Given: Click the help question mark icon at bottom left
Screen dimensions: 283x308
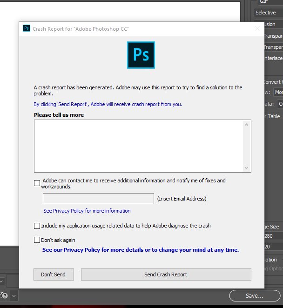Looking at the screenshot, I should point(4,295).
